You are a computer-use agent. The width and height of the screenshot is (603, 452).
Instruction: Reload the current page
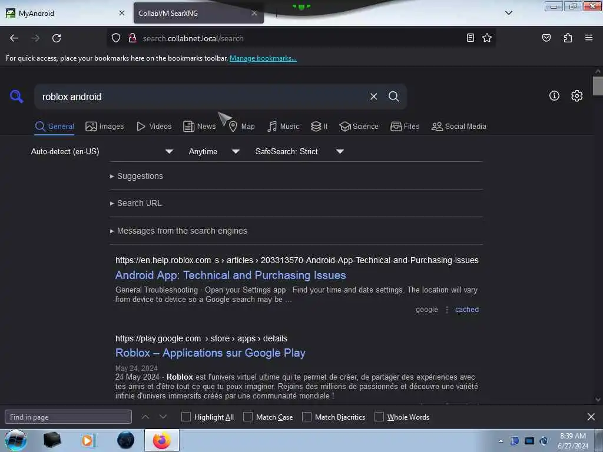point(57,38)
